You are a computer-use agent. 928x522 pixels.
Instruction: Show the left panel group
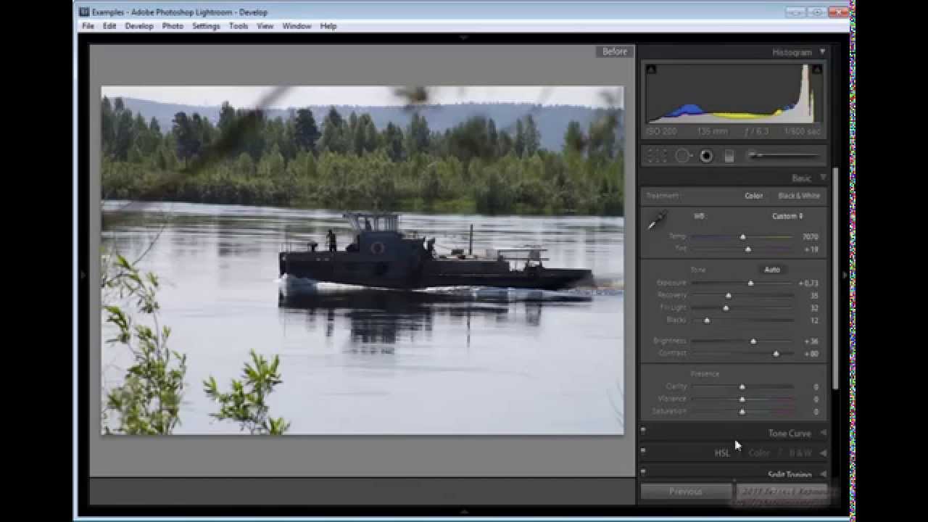82,275
